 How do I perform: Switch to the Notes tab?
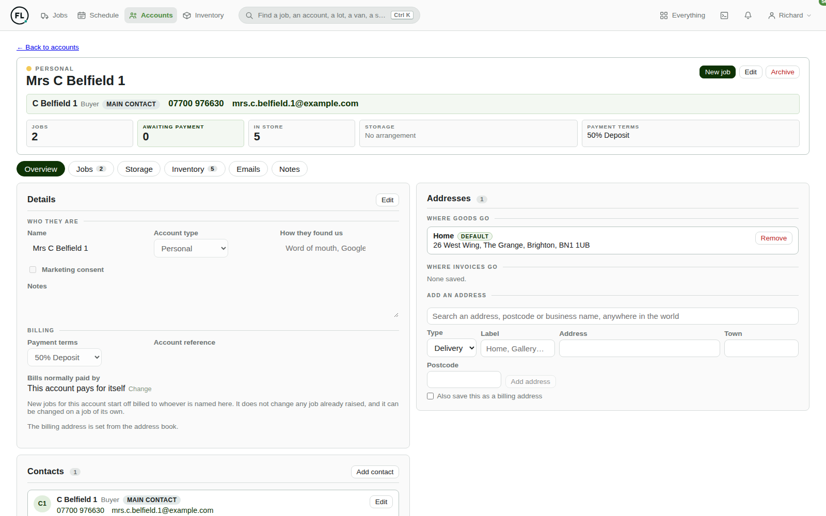pos(290,169)
